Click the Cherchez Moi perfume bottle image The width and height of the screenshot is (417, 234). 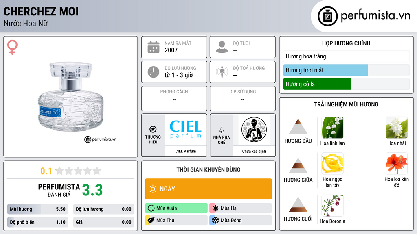pyautogui.click(x=70, y=97)
